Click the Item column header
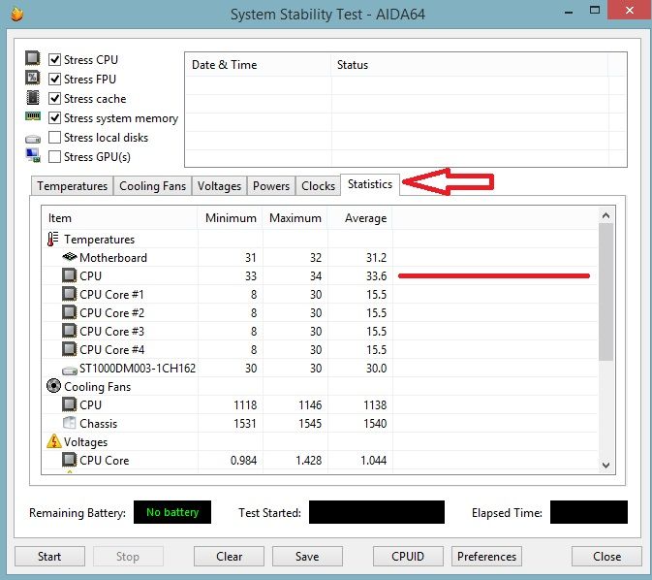Screen dimensions: 652x580 coord(120,218)
